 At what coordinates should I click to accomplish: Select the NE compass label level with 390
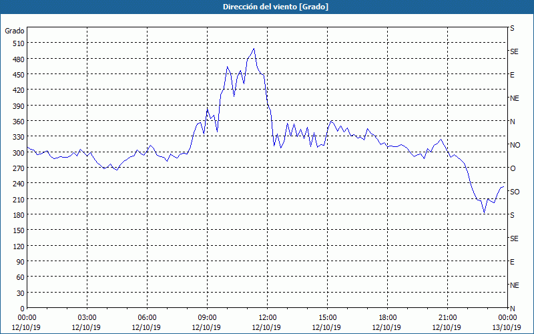coord(515,98)
